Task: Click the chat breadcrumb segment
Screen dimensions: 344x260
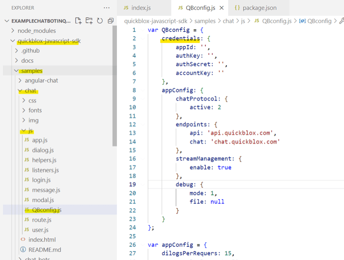Action: click(229, 21)
